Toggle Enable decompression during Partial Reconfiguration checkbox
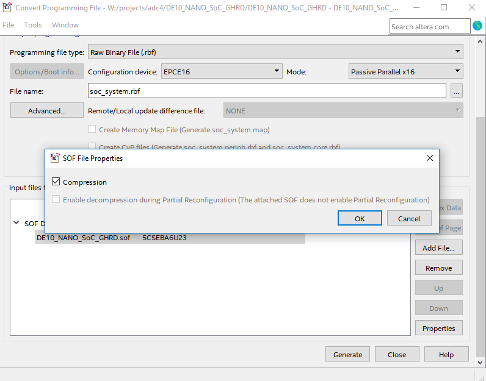Screen dimensions: 486x381 coord(56,199)
